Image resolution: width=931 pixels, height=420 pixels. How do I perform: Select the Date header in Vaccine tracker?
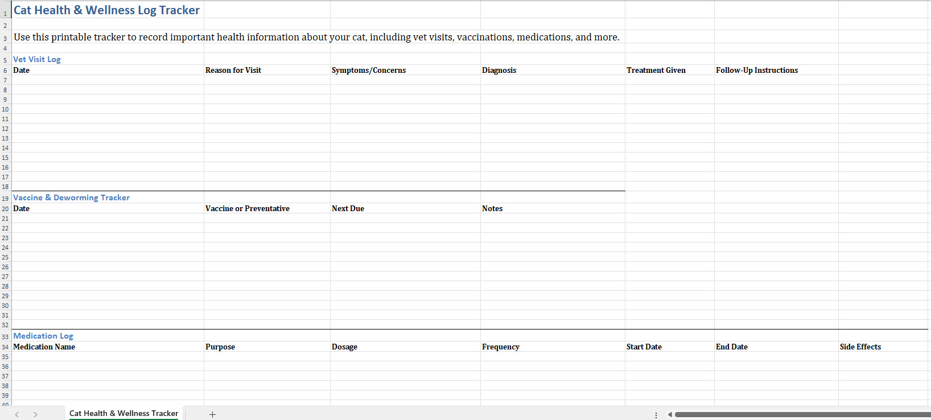(x=108, y=208)
